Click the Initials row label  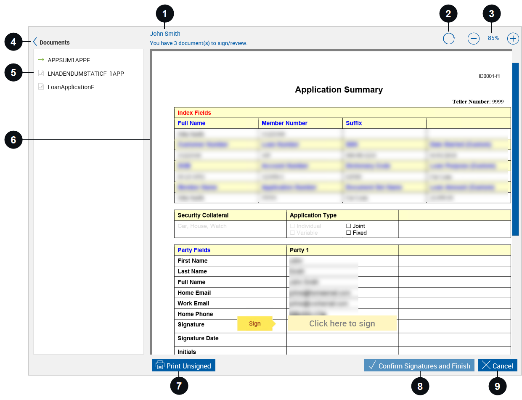tap(187, 352)
